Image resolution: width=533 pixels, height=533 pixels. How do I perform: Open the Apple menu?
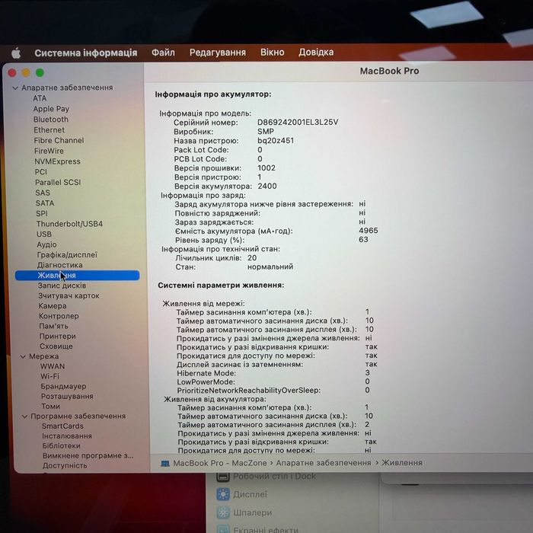tap(16, 53)
